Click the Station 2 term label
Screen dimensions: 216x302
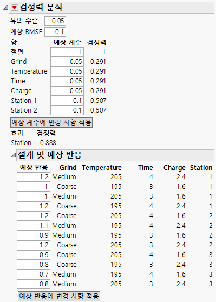tap(24, 110)
